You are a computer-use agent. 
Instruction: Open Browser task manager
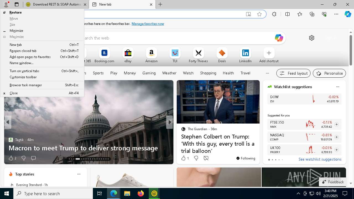(x=42, y=85)
